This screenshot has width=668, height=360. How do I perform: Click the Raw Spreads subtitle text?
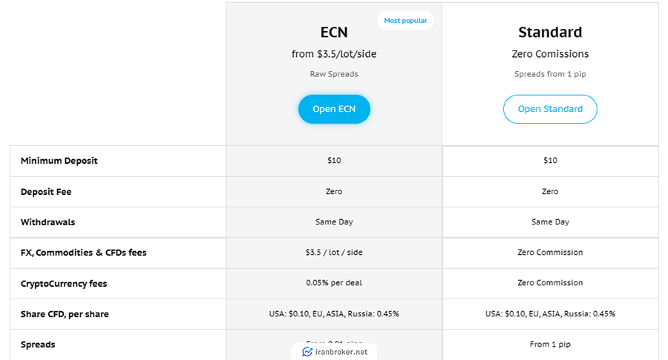coord(334,74)
